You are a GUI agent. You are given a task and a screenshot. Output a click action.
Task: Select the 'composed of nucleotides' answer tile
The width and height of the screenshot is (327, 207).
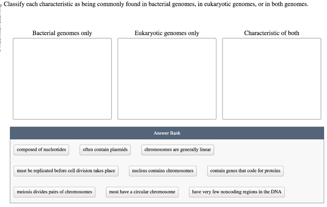[x=41, y=150]
